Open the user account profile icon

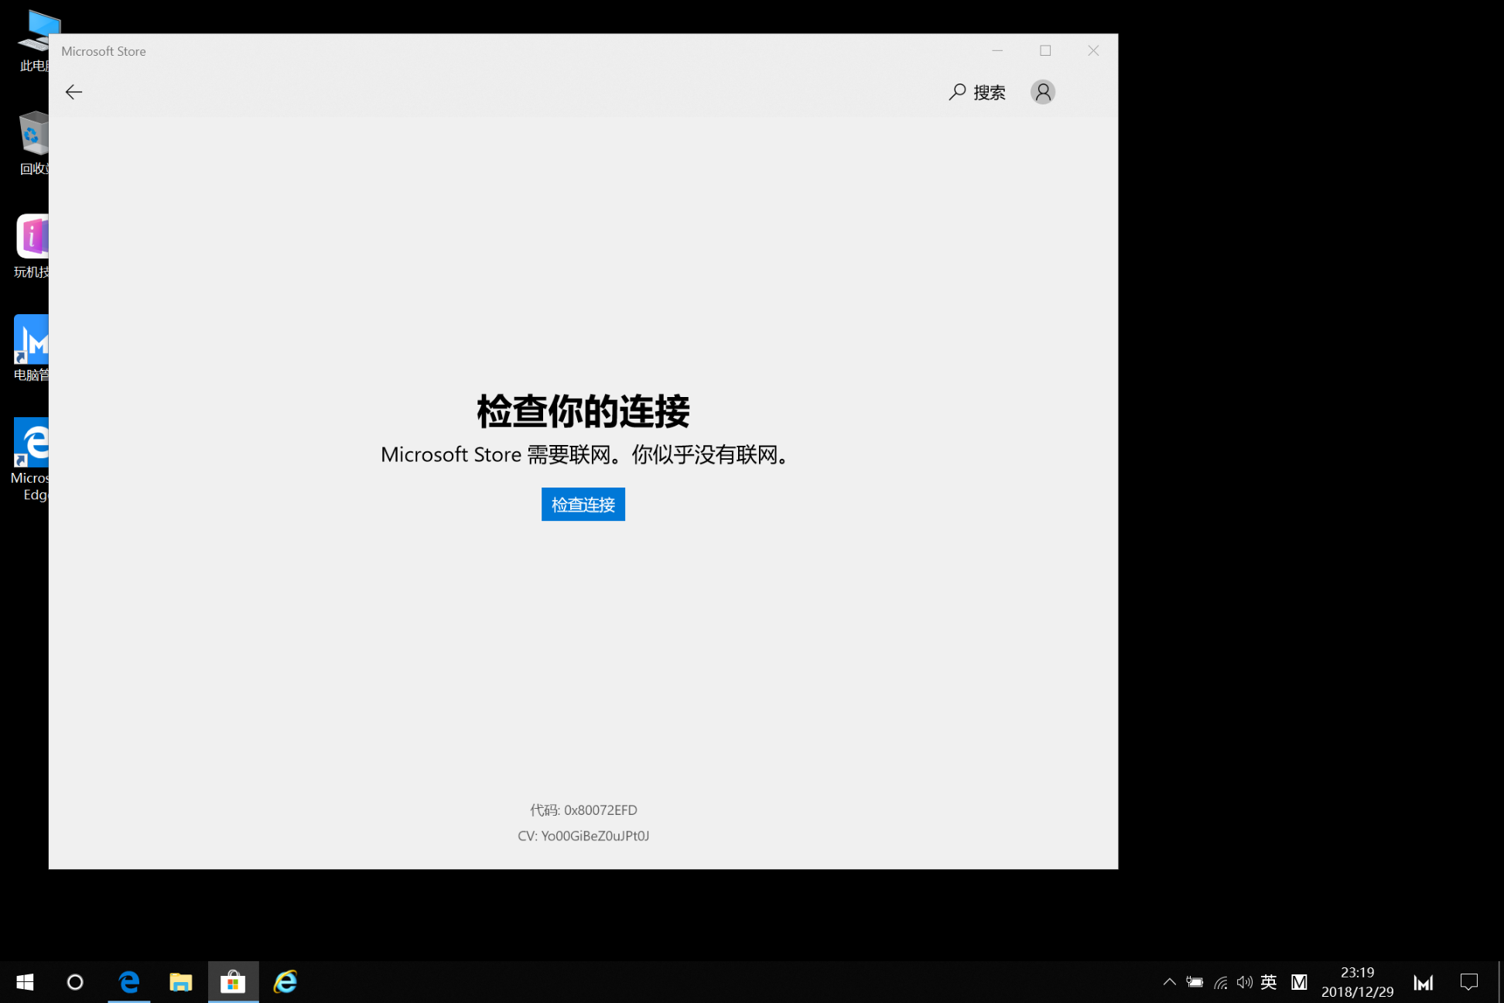[x=1043, y=92]
